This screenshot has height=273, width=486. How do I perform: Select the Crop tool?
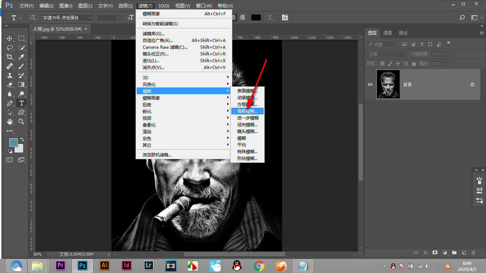pyautogui.click(x=10, y=57)
